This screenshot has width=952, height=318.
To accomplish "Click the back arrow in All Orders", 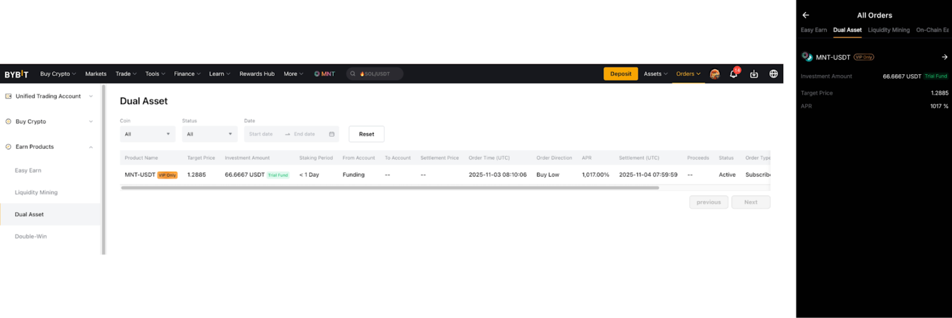I will click(806, 15).
